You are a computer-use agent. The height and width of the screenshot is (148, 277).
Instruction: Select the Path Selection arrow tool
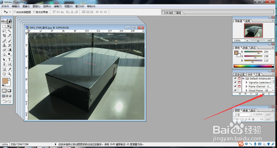point(4,60)
